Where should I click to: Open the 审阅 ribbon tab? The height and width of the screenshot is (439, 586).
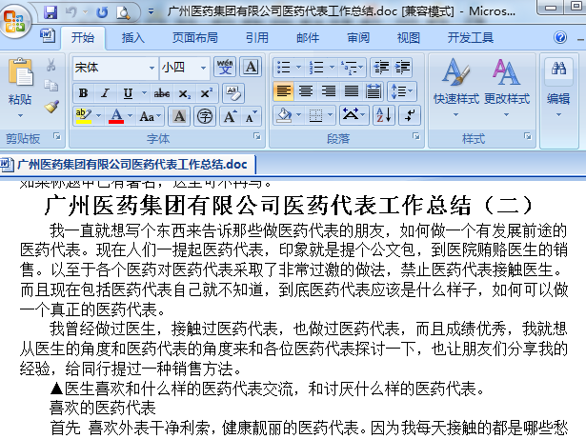358,38
